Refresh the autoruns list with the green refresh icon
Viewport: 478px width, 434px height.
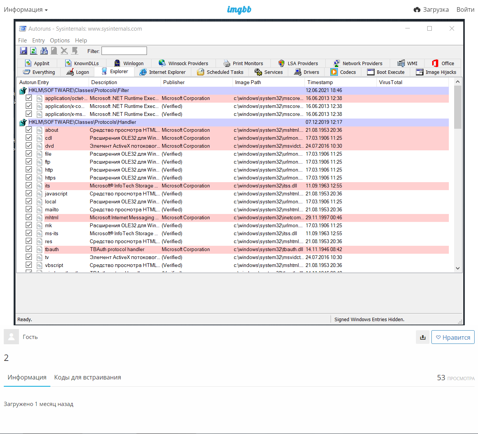33,50
